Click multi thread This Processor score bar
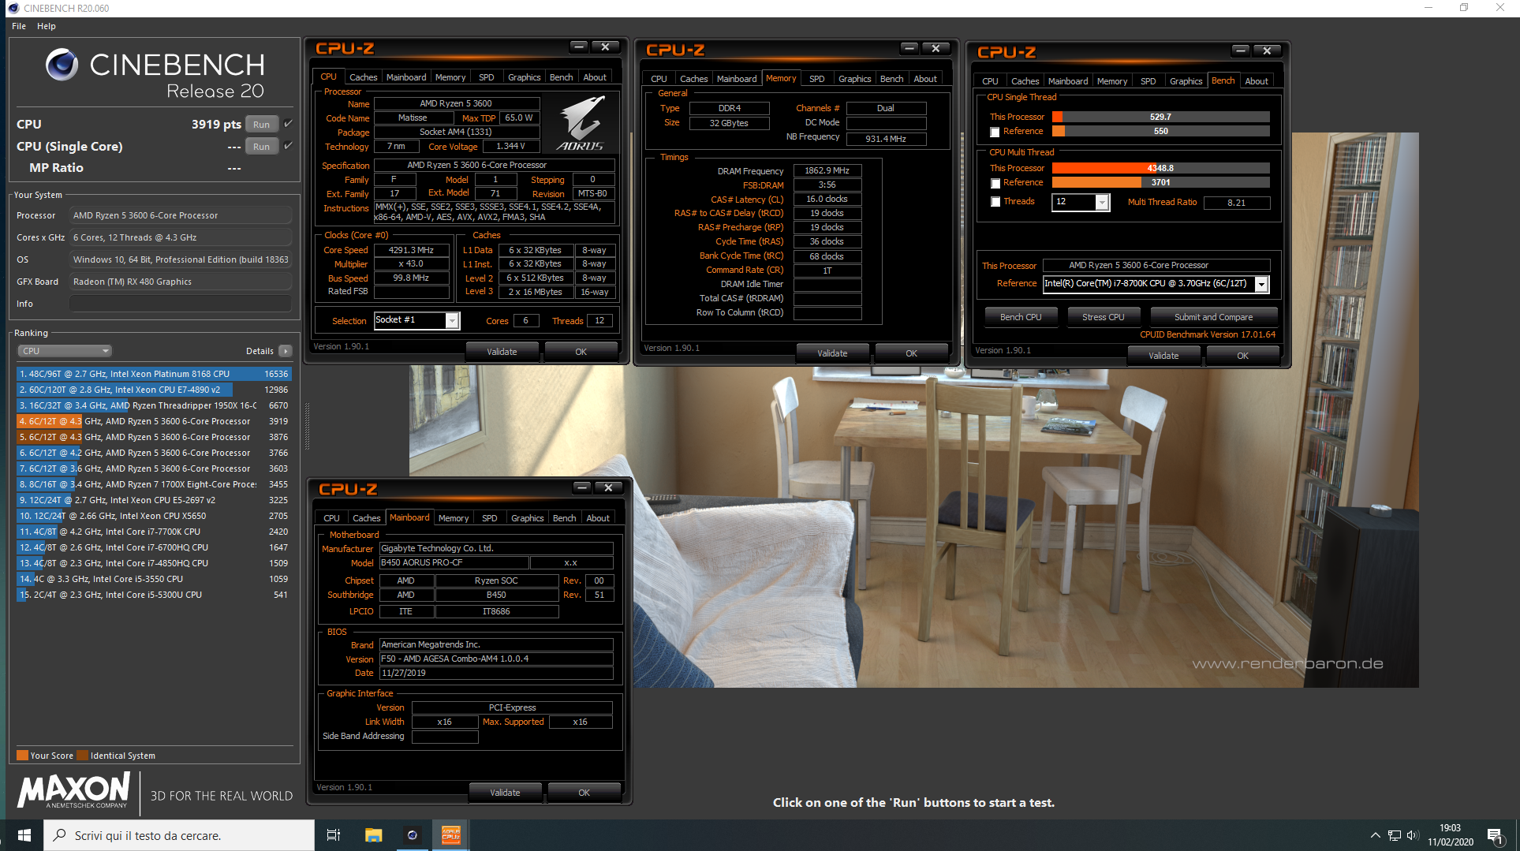This screenshot has width=1520, height=851. (1160, 168)
